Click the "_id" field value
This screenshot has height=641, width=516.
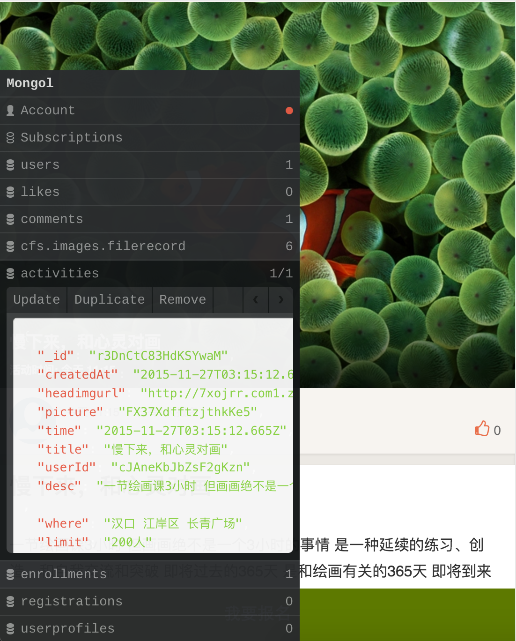point(158,356)
